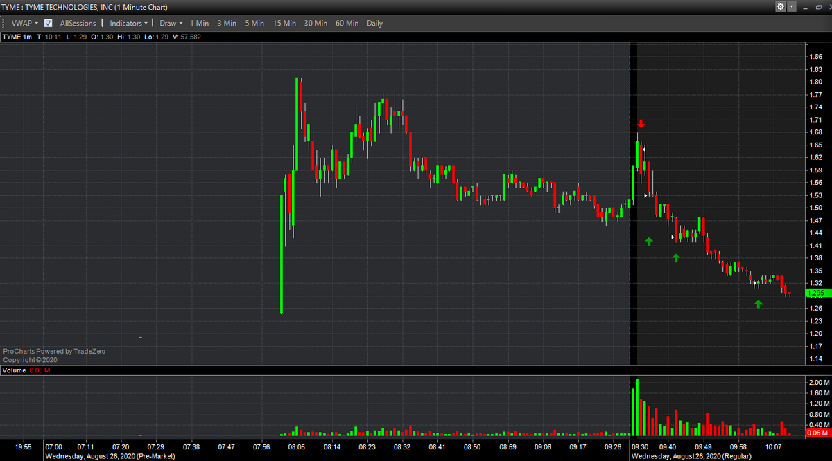Click the toolbar grip handle left of VWAP

point(4,23)
